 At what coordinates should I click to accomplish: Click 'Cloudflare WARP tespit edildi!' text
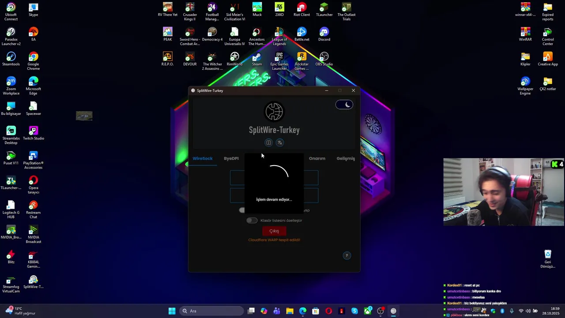(x=274, y=240)
